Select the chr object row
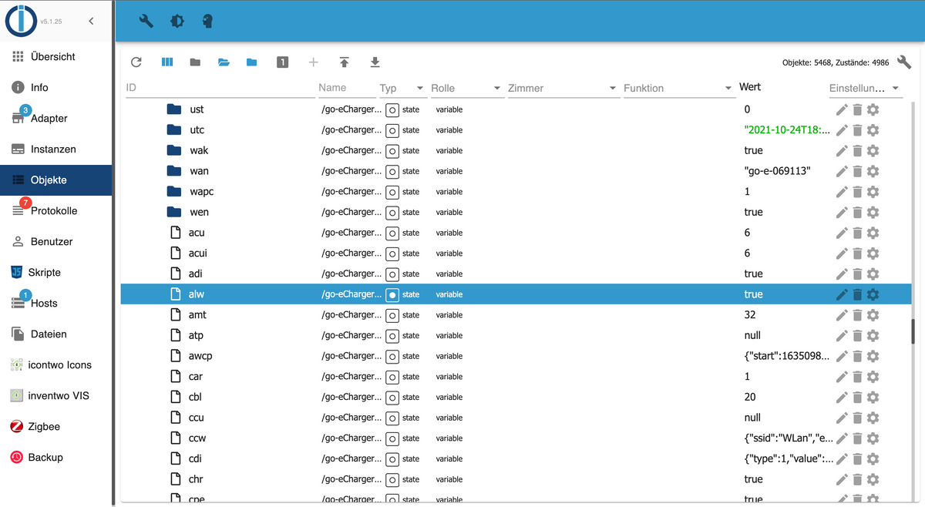This screenshot has width=925, height=507. [x=516, y=479]
